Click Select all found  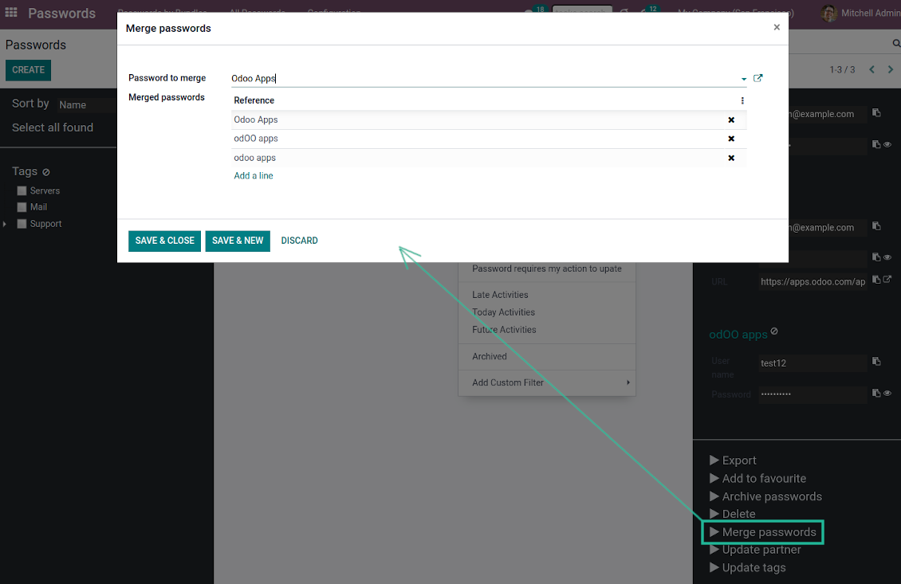point(53,127)
